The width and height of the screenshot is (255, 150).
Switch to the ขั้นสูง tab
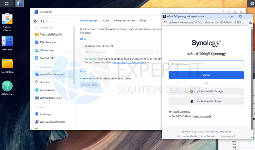[143, 21]
